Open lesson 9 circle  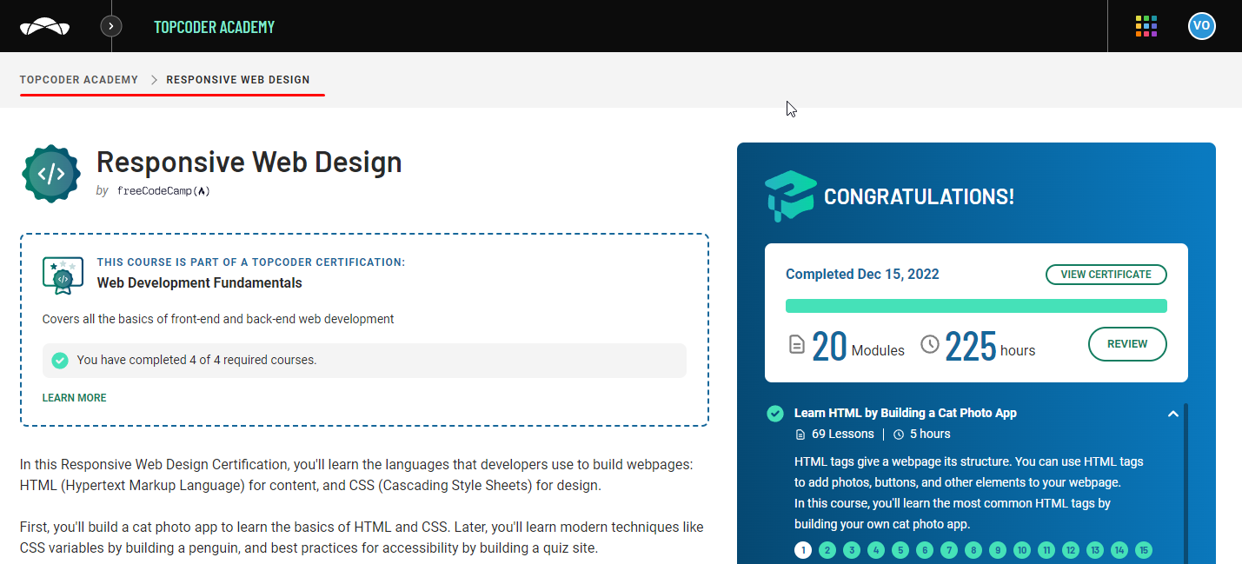point(998,550)
